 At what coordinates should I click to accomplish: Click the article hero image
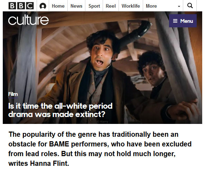click(x=102, y=67)
